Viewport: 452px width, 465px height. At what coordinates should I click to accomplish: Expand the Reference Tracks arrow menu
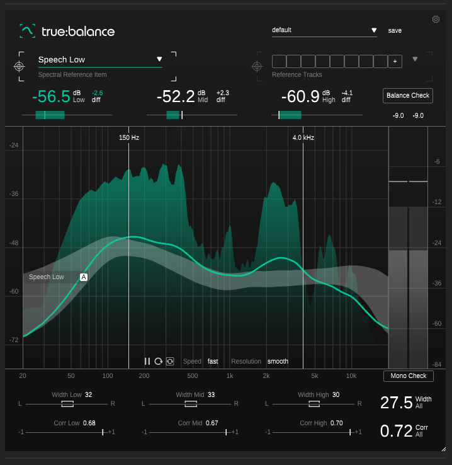(415, 60)
